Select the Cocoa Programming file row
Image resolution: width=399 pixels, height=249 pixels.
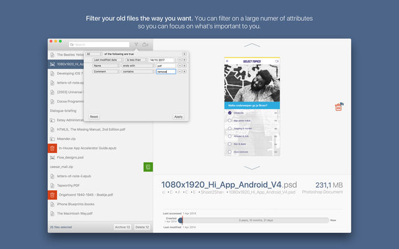(66, 102)
